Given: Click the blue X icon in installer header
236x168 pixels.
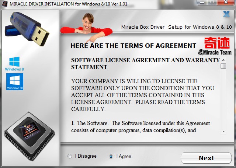Looking at the screenshot, I should [x=226, y=14].
